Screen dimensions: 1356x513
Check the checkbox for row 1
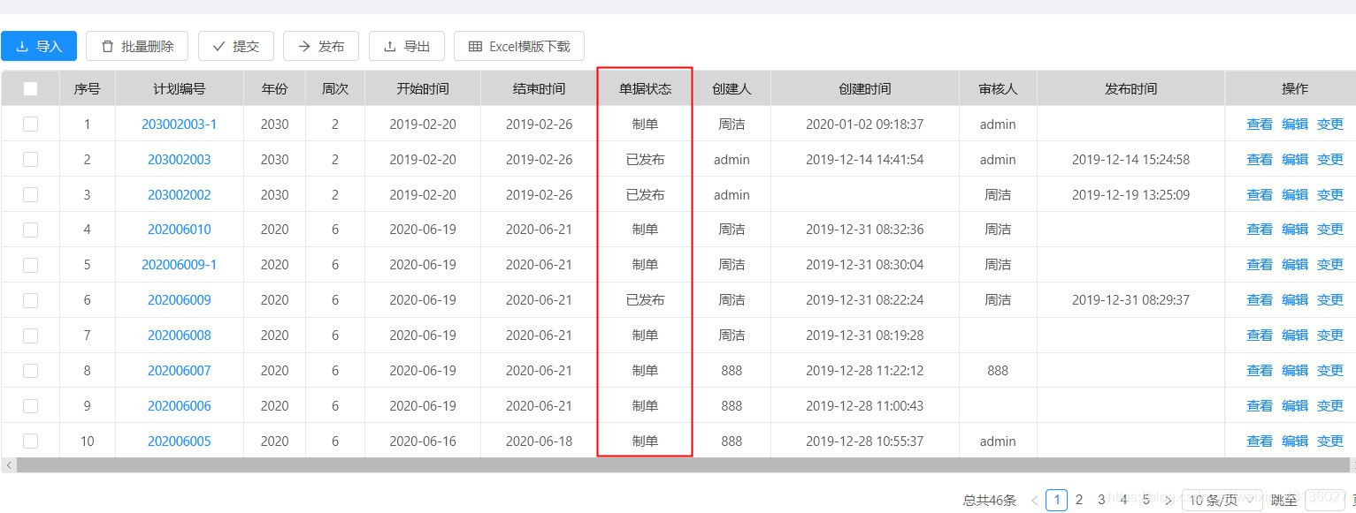tap(30, 124)
